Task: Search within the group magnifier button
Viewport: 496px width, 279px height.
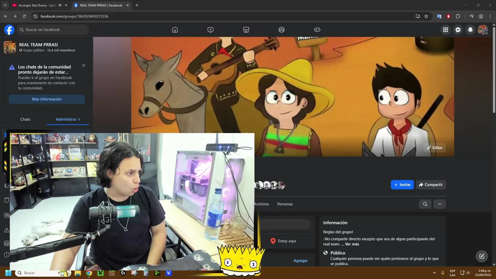Action: [425, 204]
